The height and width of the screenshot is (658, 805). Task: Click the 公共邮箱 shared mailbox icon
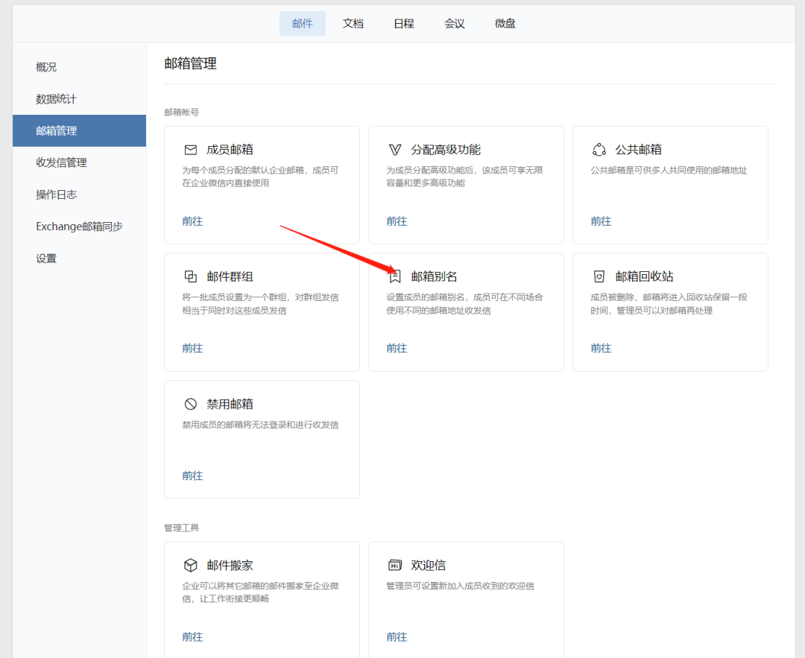click(599, 150)
